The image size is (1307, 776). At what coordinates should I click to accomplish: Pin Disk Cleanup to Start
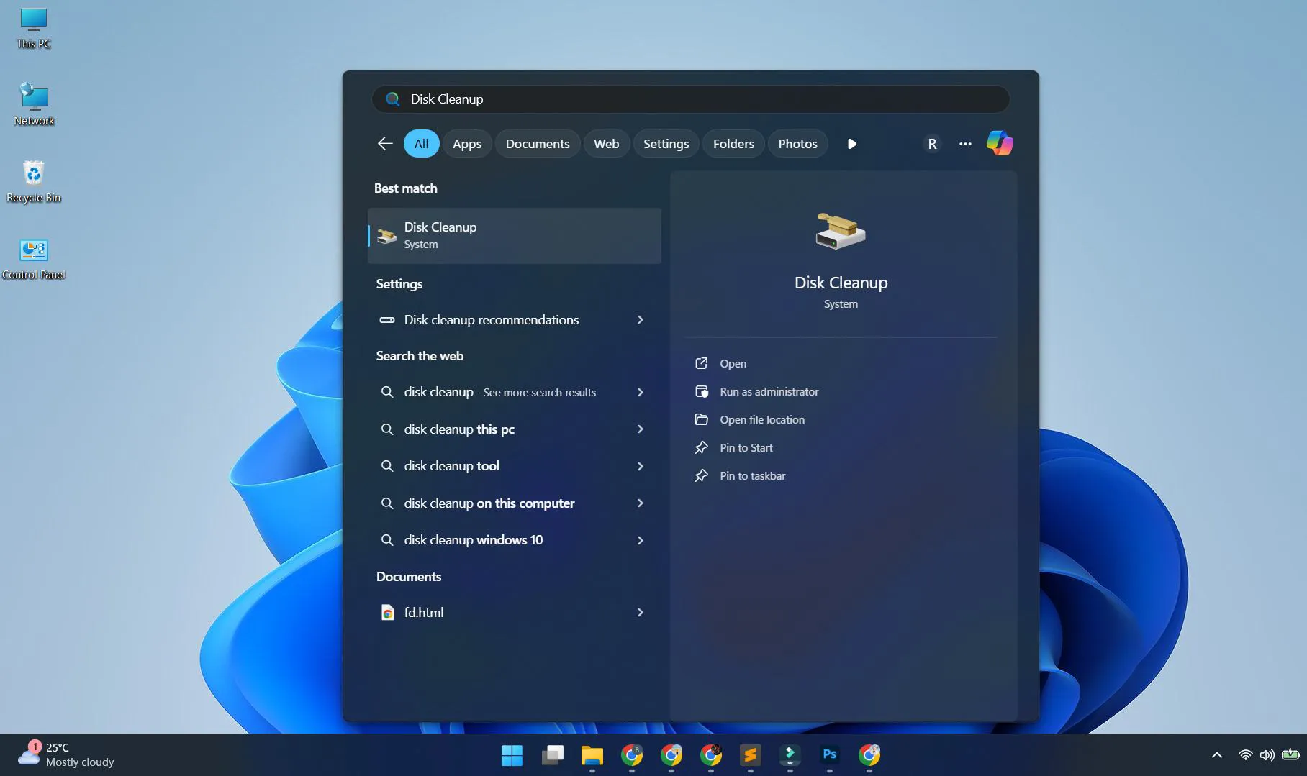[x=746, y=447]
